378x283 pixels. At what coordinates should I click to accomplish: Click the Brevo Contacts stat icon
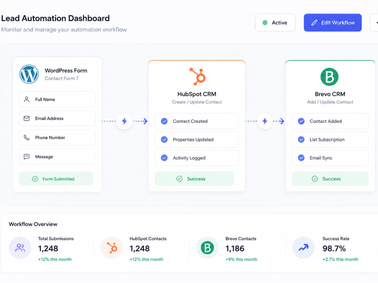[207, 248]
